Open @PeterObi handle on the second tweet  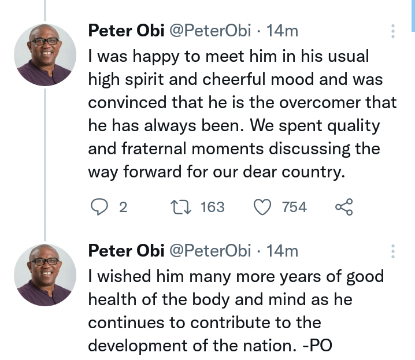pos(210,251)
